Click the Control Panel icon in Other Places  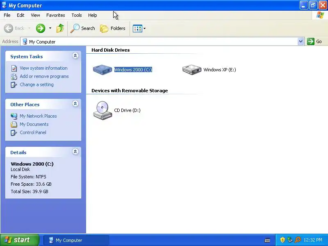(x=14, y=132)
